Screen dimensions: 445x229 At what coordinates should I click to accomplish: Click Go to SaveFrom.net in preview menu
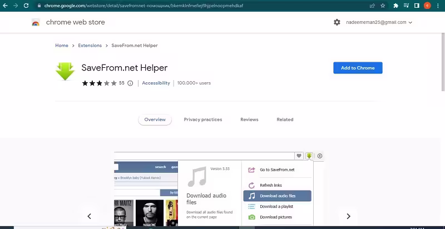pos(277,170)
